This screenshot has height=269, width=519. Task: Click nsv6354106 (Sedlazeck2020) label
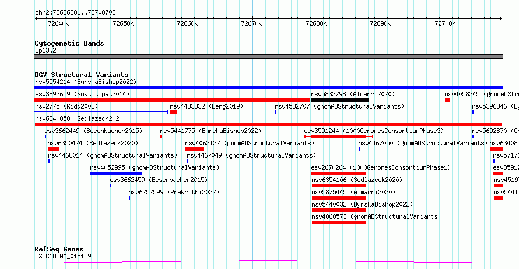pos(357,180)
